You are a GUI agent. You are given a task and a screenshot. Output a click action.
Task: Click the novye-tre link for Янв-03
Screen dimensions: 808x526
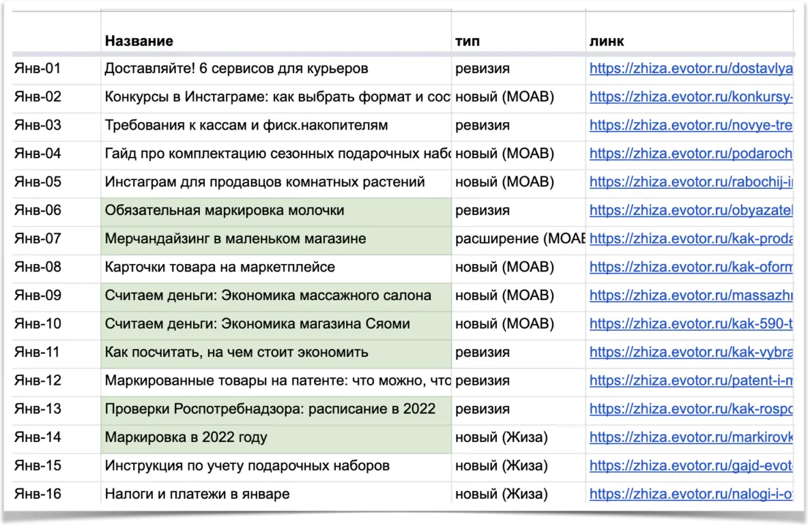tap(690, 126)
